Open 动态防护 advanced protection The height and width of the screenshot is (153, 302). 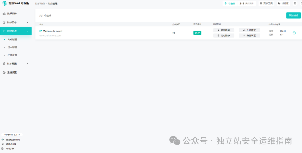click(x=224, y=35)
